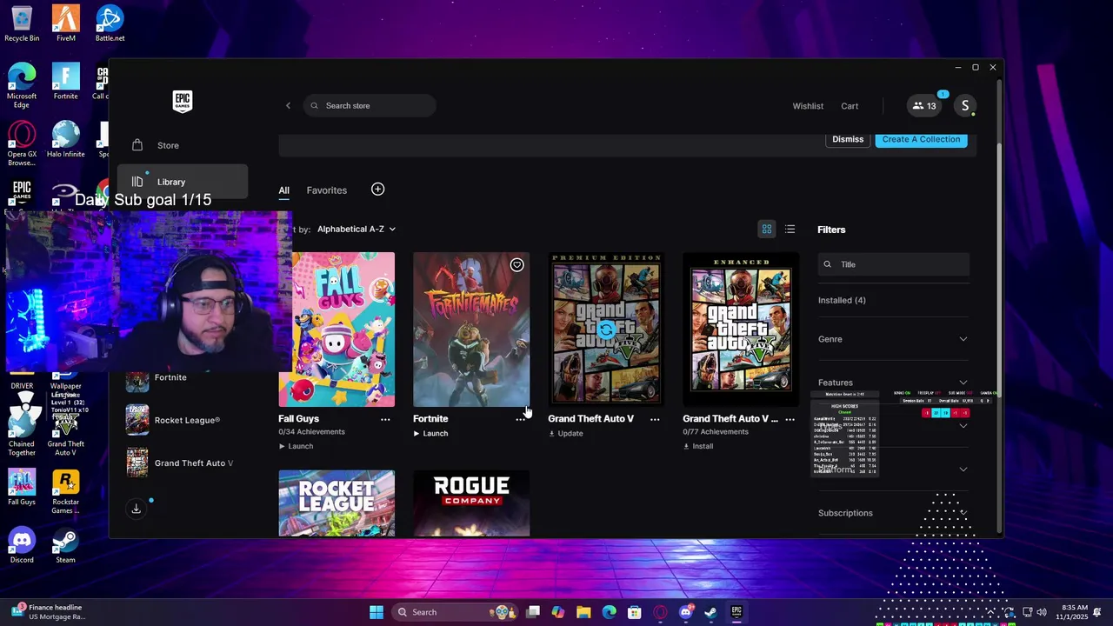The width and height of the screenshot is (1113, 626).
Task: Open the friends list showing 13
Action: (923, 106)
